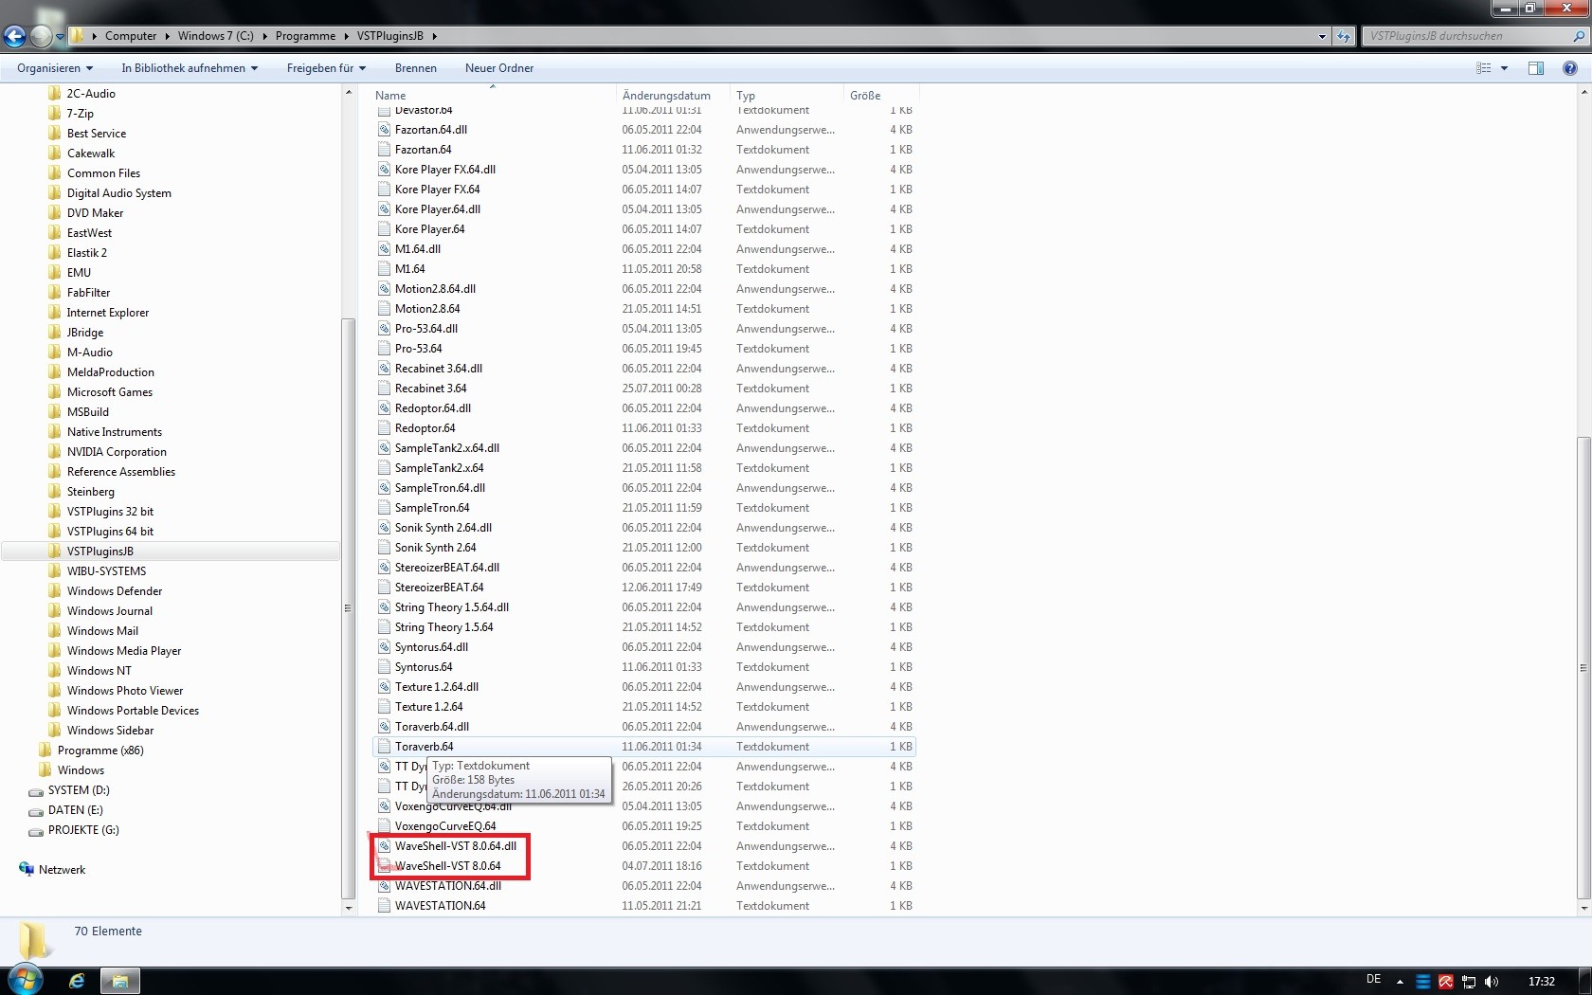
Task: Select the Cakewalk folder in tree
Action: point(91,154)
